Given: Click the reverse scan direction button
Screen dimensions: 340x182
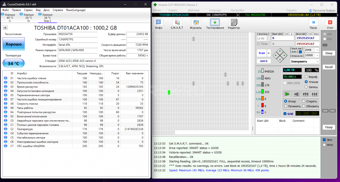Looking at the screenshot, I should (x=296, y=94).
